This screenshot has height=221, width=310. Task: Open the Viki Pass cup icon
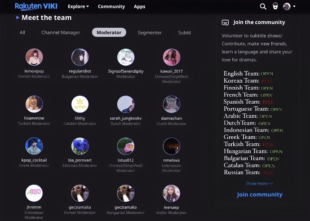click(275, 6)
